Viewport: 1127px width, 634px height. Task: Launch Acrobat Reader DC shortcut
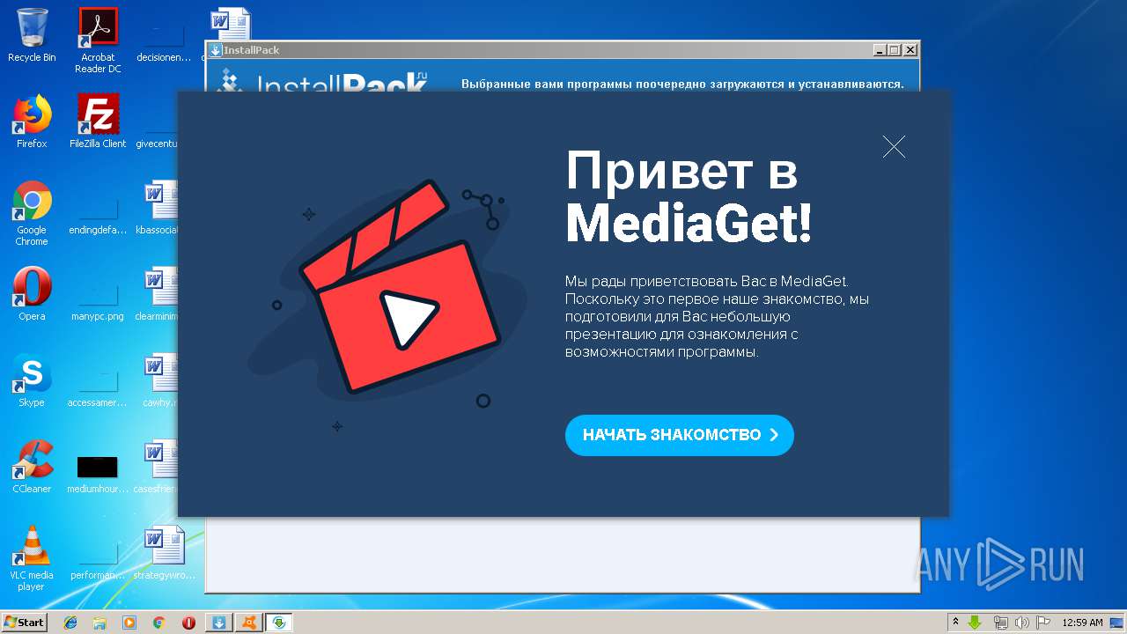click(98, 41)
